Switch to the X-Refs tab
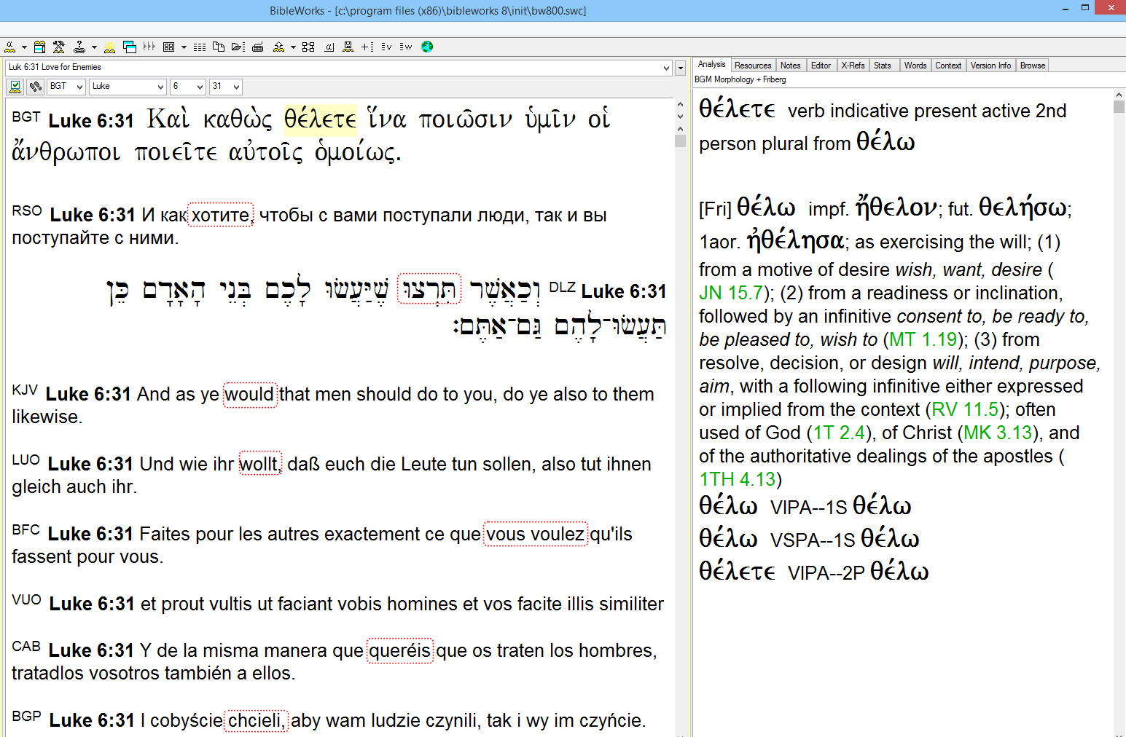1126x737 pixels. tap(853, 66)
